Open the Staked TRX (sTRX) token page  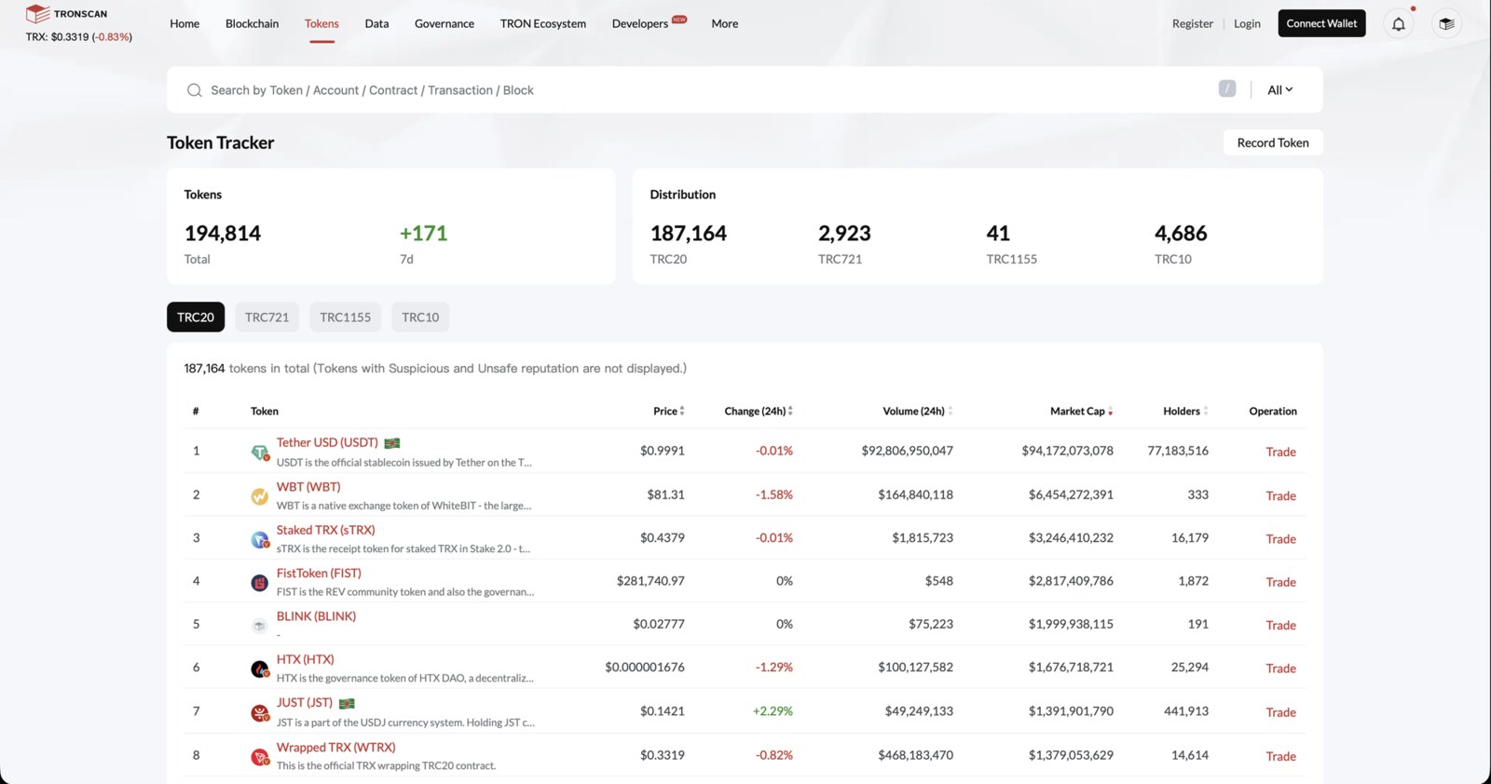coord(325,530)
